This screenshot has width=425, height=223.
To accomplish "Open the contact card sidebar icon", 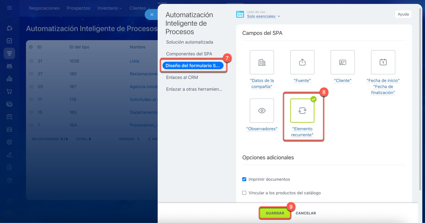I will 9,104.
